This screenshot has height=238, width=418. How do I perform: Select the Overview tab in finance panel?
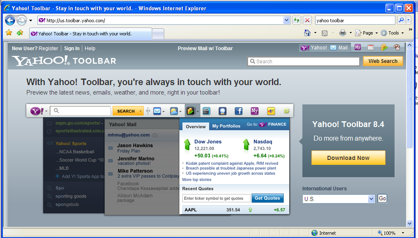tap(196, 127)
